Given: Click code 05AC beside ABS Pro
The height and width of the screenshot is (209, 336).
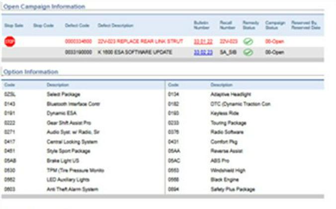Looking at the screenshot, I should pyautogui.click(x=174, y=161).
